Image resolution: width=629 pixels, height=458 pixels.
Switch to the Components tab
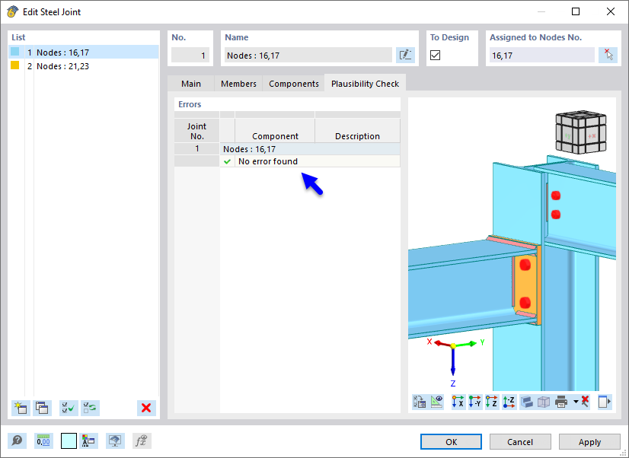tap(293, 84)
